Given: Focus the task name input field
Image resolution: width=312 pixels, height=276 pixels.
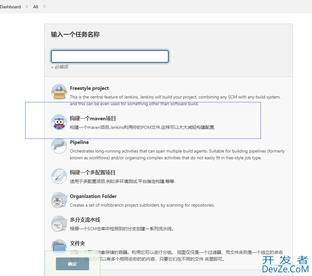Looking at the screenshot, I should coord(110,56).
